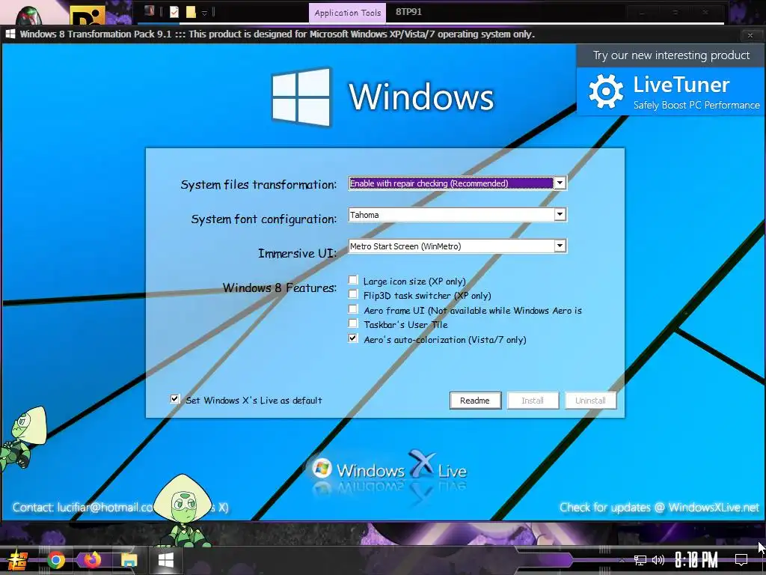Screen dimensions: 766x575
Task: Launch Google Chrome from the taskbar
Action: coord(56,560)
